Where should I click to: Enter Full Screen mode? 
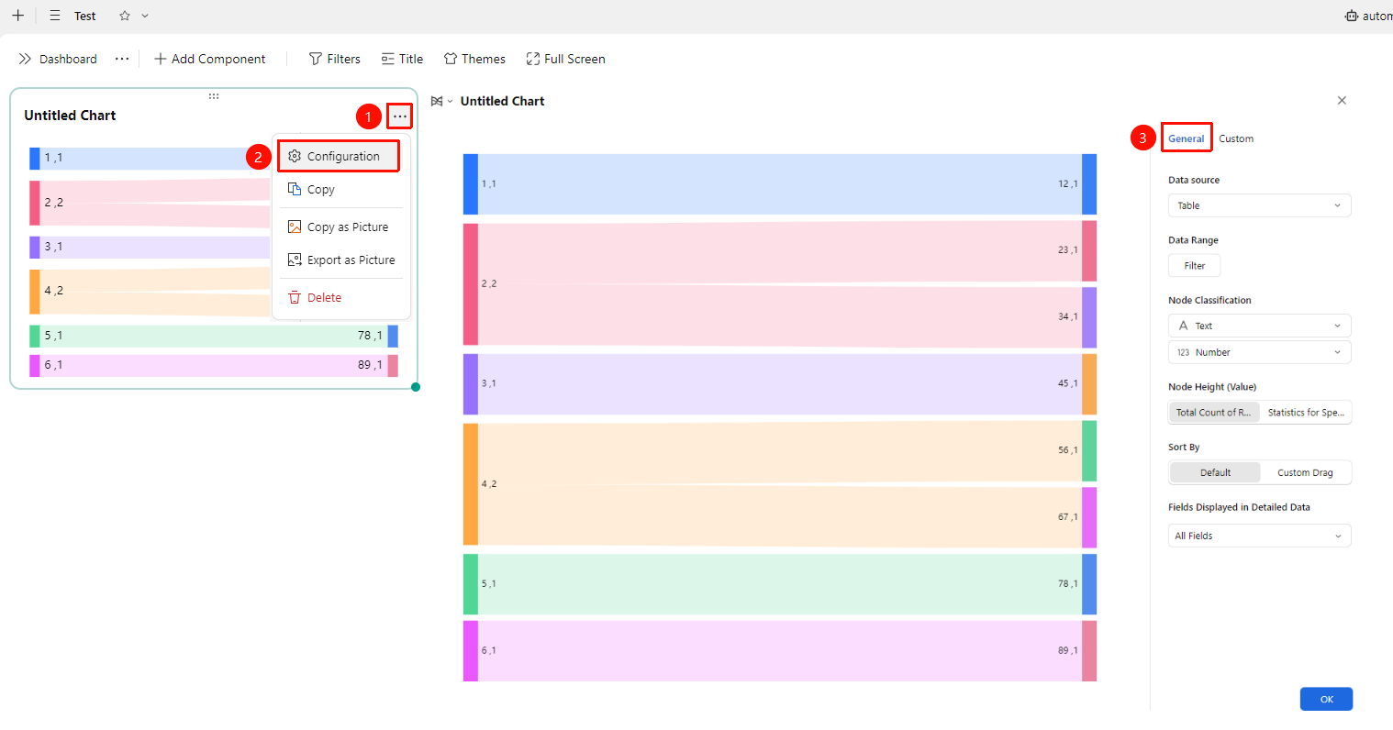tap(565, 59)
